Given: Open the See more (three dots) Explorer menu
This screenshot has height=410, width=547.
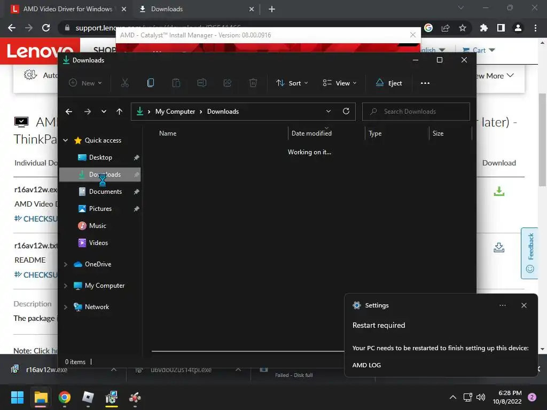Looking at the screenshot, I should click(425, 83).
